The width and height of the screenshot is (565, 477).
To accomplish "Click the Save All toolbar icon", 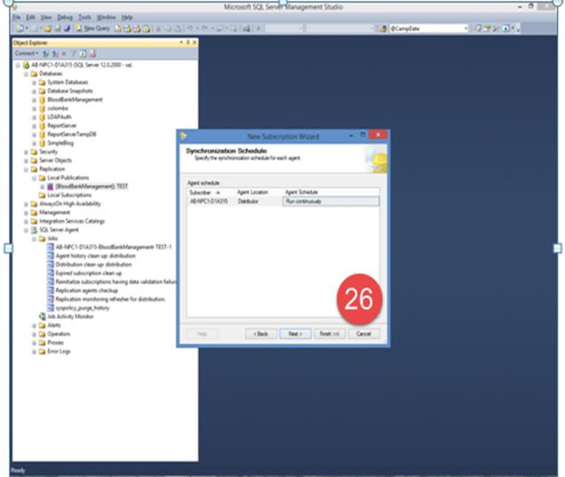I will tap(67, 28).
